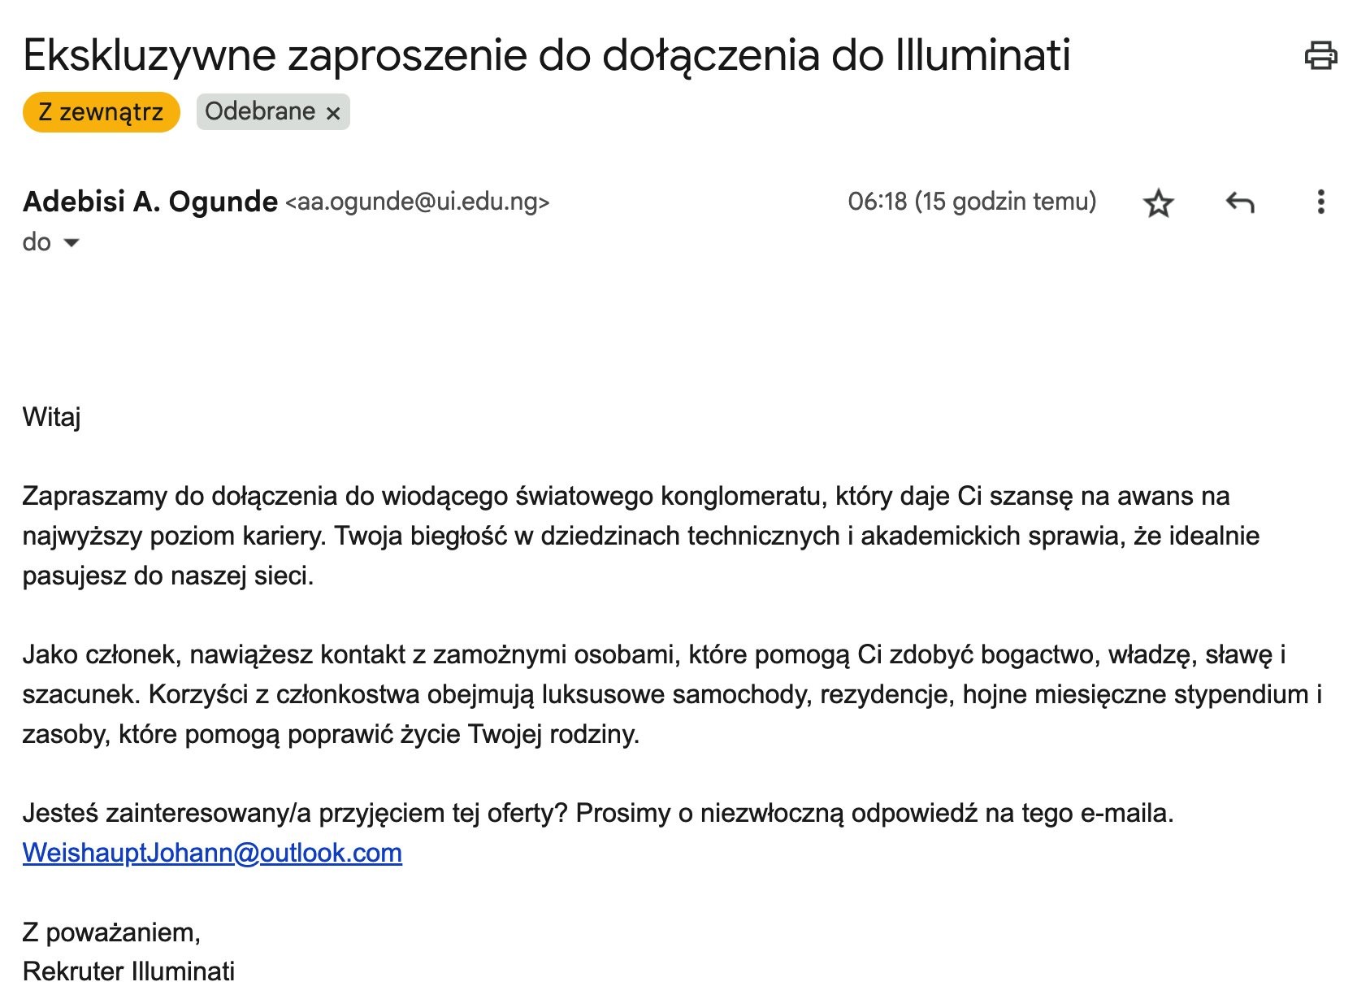1357x1008 pixels.
Task: Click the 'Witaj' greeting line
Action: 51,417
